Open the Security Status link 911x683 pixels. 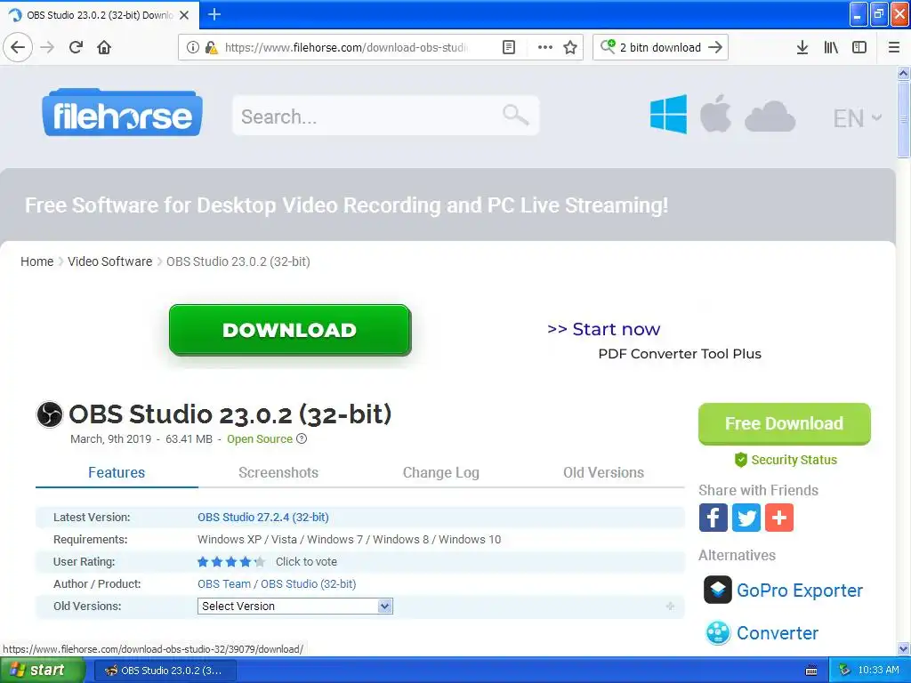786,460
